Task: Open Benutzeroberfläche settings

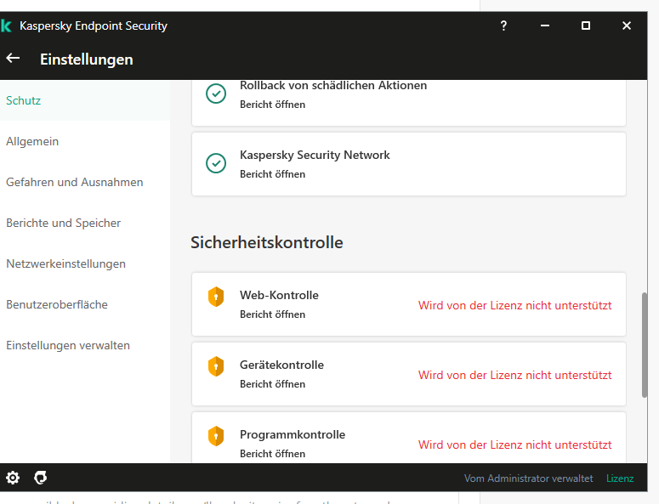Action: pyautogui.click(x=56, y=304)
